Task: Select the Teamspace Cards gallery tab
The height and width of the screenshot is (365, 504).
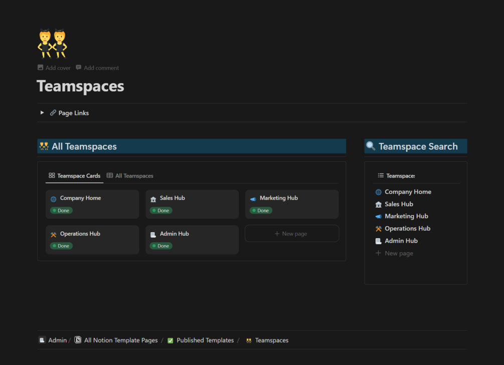Action: (75, 176)
